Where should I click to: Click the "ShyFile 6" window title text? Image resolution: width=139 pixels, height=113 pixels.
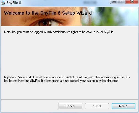coord(14,3)
